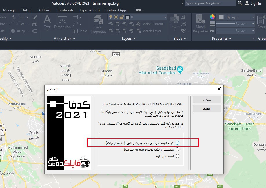Click the 'راهنما' help button in dialog
This screenshot has height=188, width=266.
coord(207,109)
